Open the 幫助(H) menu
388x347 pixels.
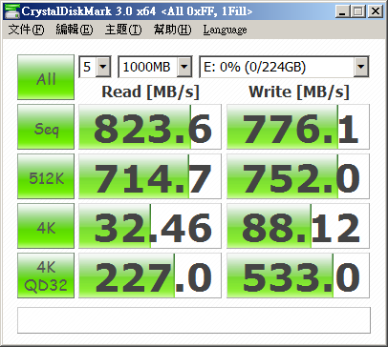(x=172, y=30)
